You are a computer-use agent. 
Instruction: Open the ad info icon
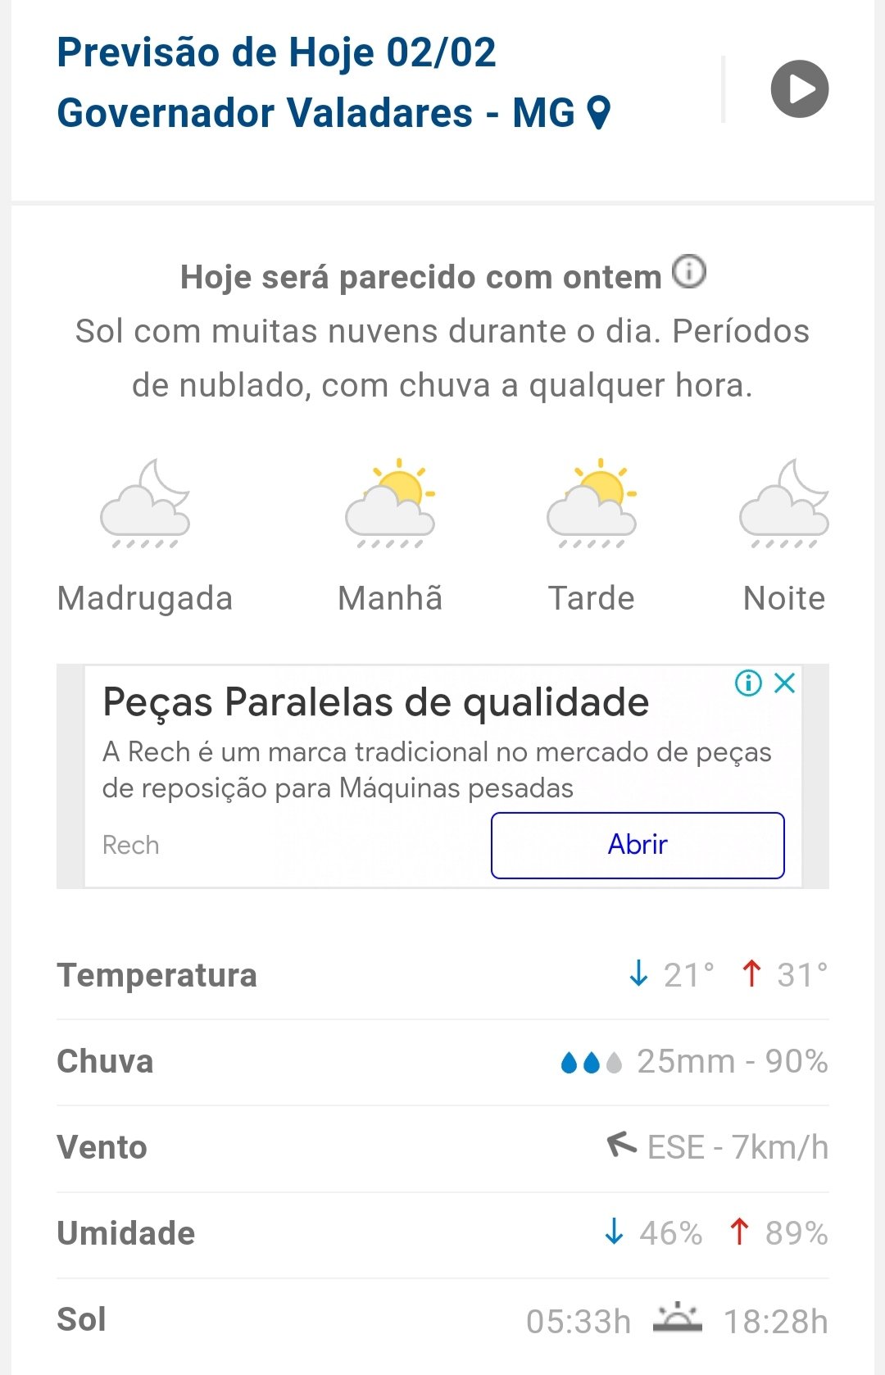[748, 683]
